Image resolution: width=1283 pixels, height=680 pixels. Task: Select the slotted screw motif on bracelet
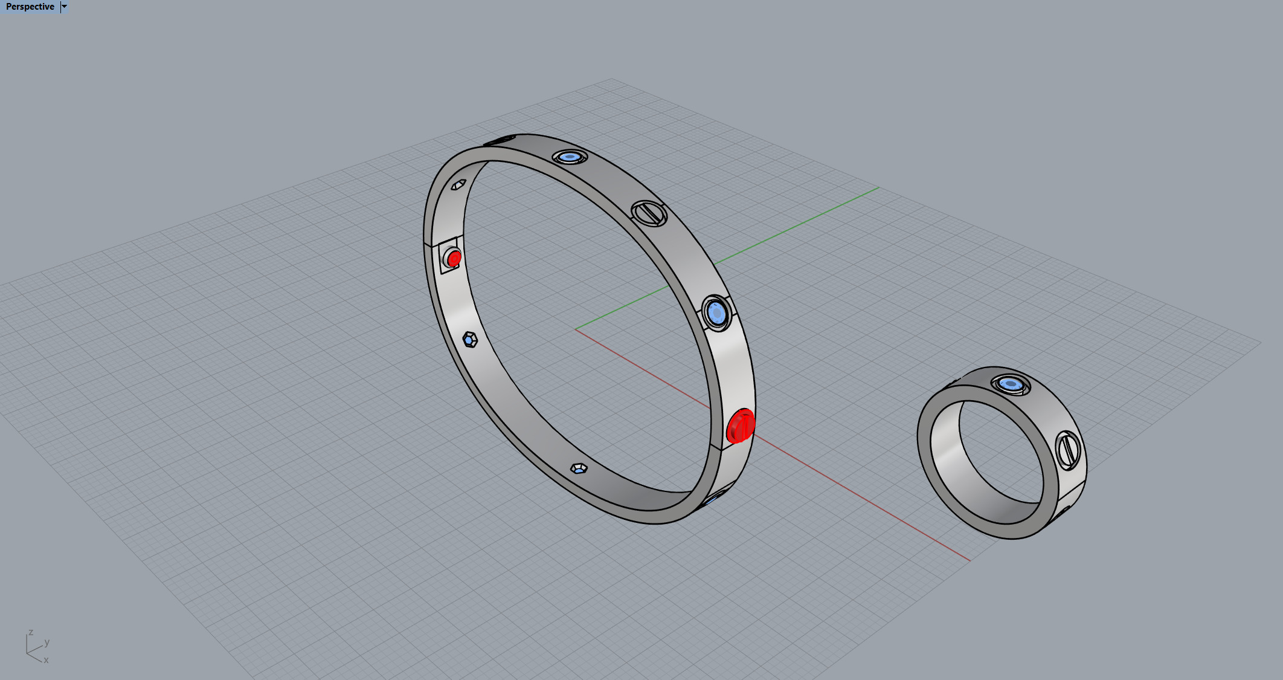[x=649, y=213]
